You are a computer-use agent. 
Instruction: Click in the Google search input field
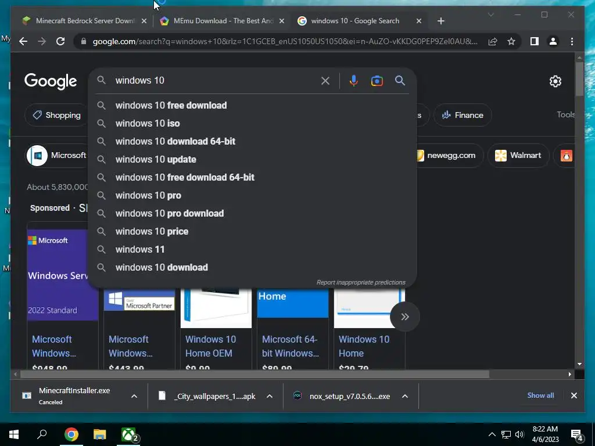(216, 80)
